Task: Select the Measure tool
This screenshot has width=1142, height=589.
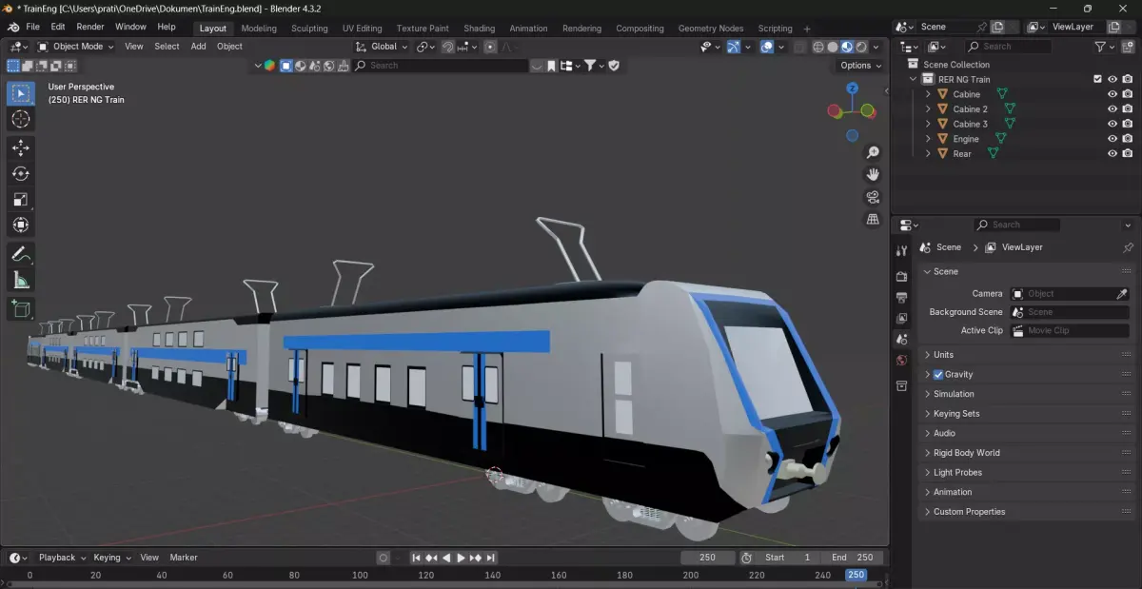Action: [21, 280]
